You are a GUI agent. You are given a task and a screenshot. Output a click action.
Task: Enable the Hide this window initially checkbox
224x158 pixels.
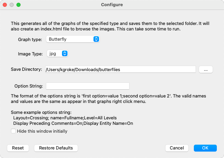13,131
